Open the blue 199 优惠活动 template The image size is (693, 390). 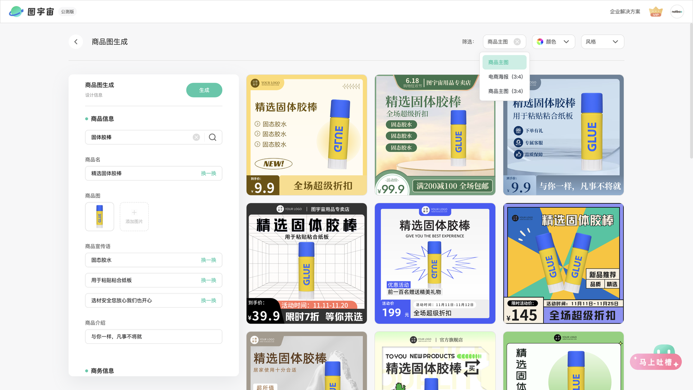click(435, 263)
